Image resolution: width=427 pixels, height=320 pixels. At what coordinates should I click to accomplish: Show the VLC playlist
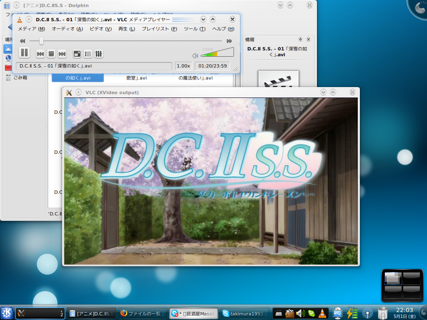[x=88, y=54]
